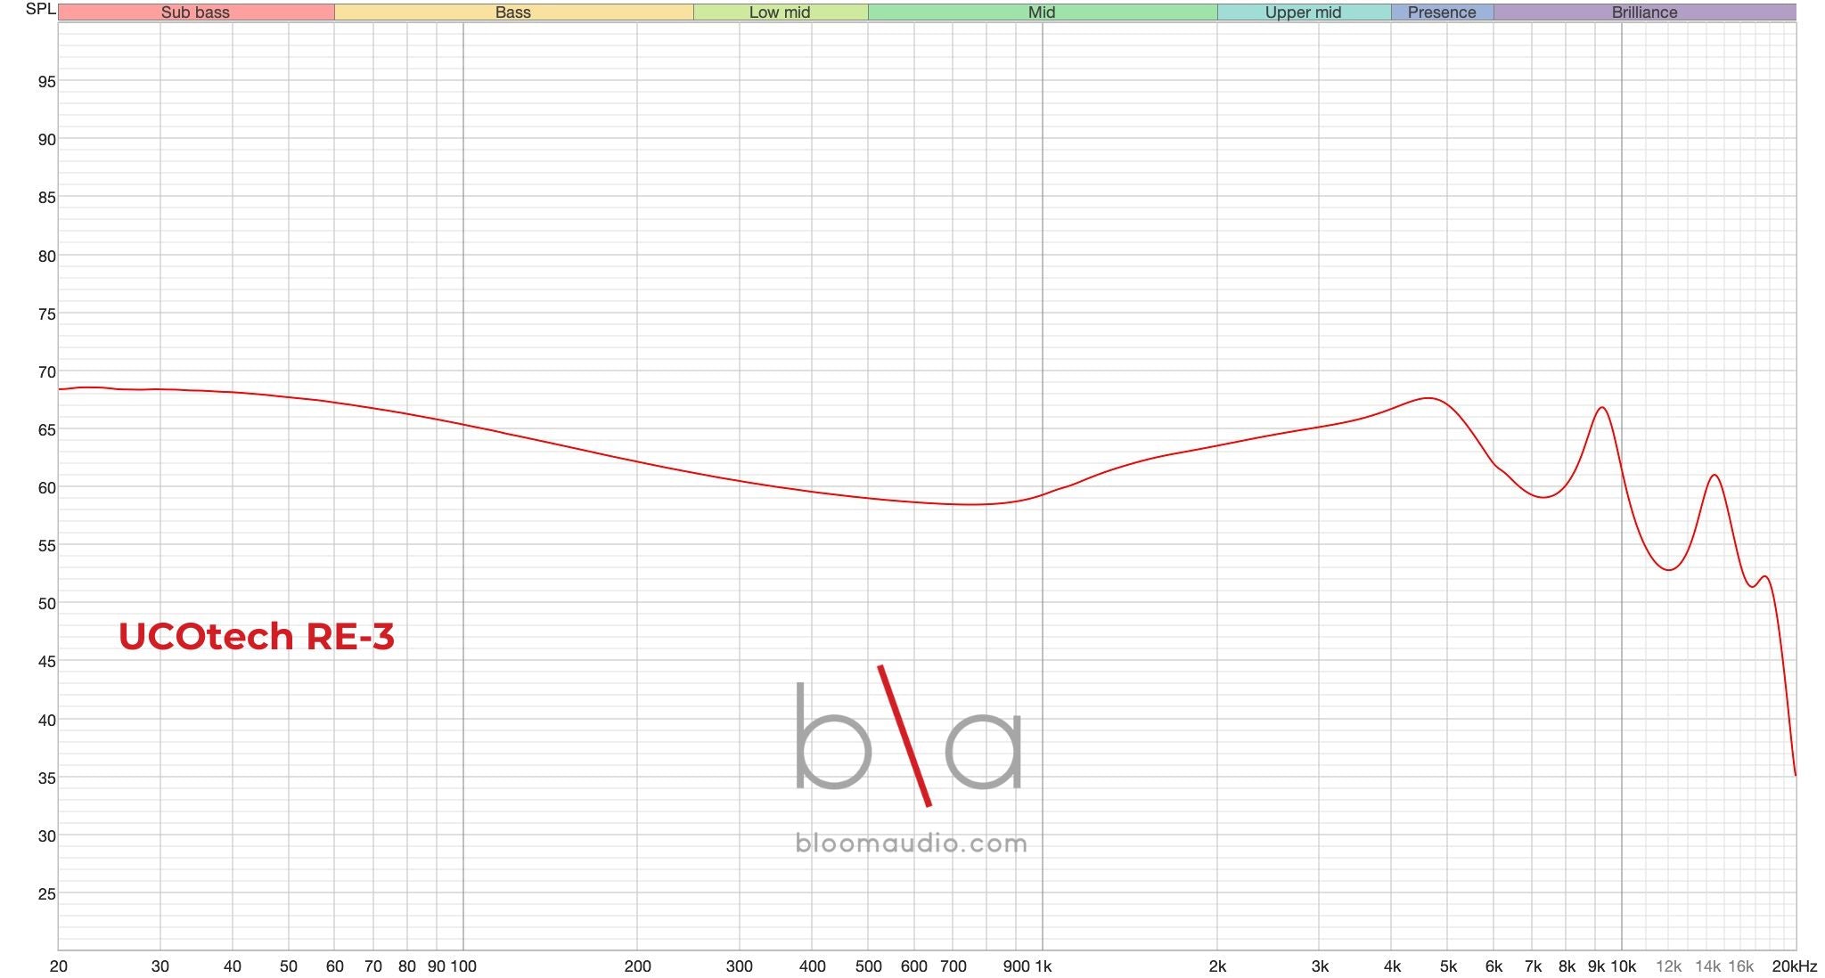Image resolution: width=1825 pixels, height=978 pixels.
Task: Click the 70 SPL axis value
Action: pyautogui.click(x=46, y=372)
